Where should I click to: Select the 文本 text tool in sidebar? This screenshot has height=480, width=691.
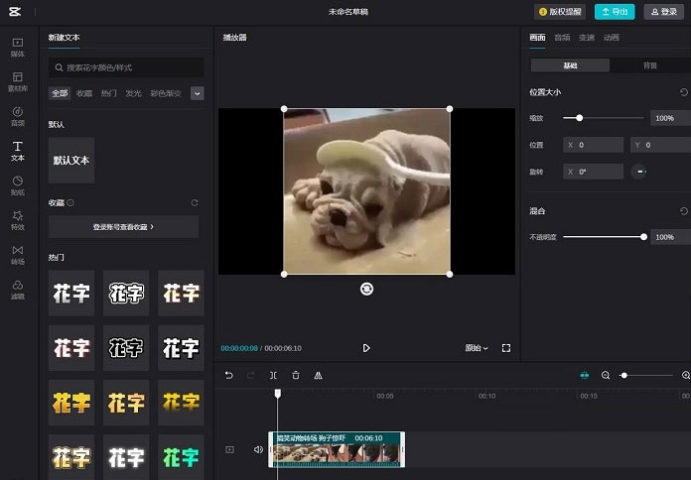[18, 151]
